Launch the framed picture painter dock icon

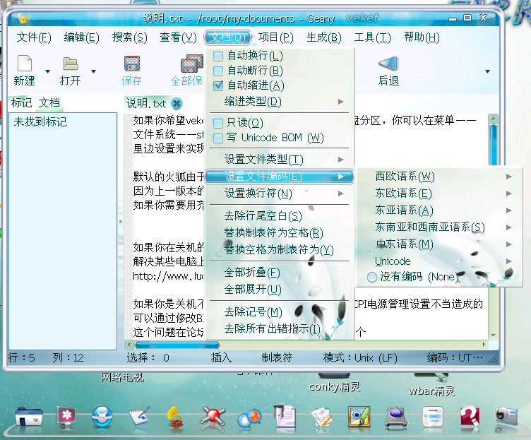tap(359, 416)
